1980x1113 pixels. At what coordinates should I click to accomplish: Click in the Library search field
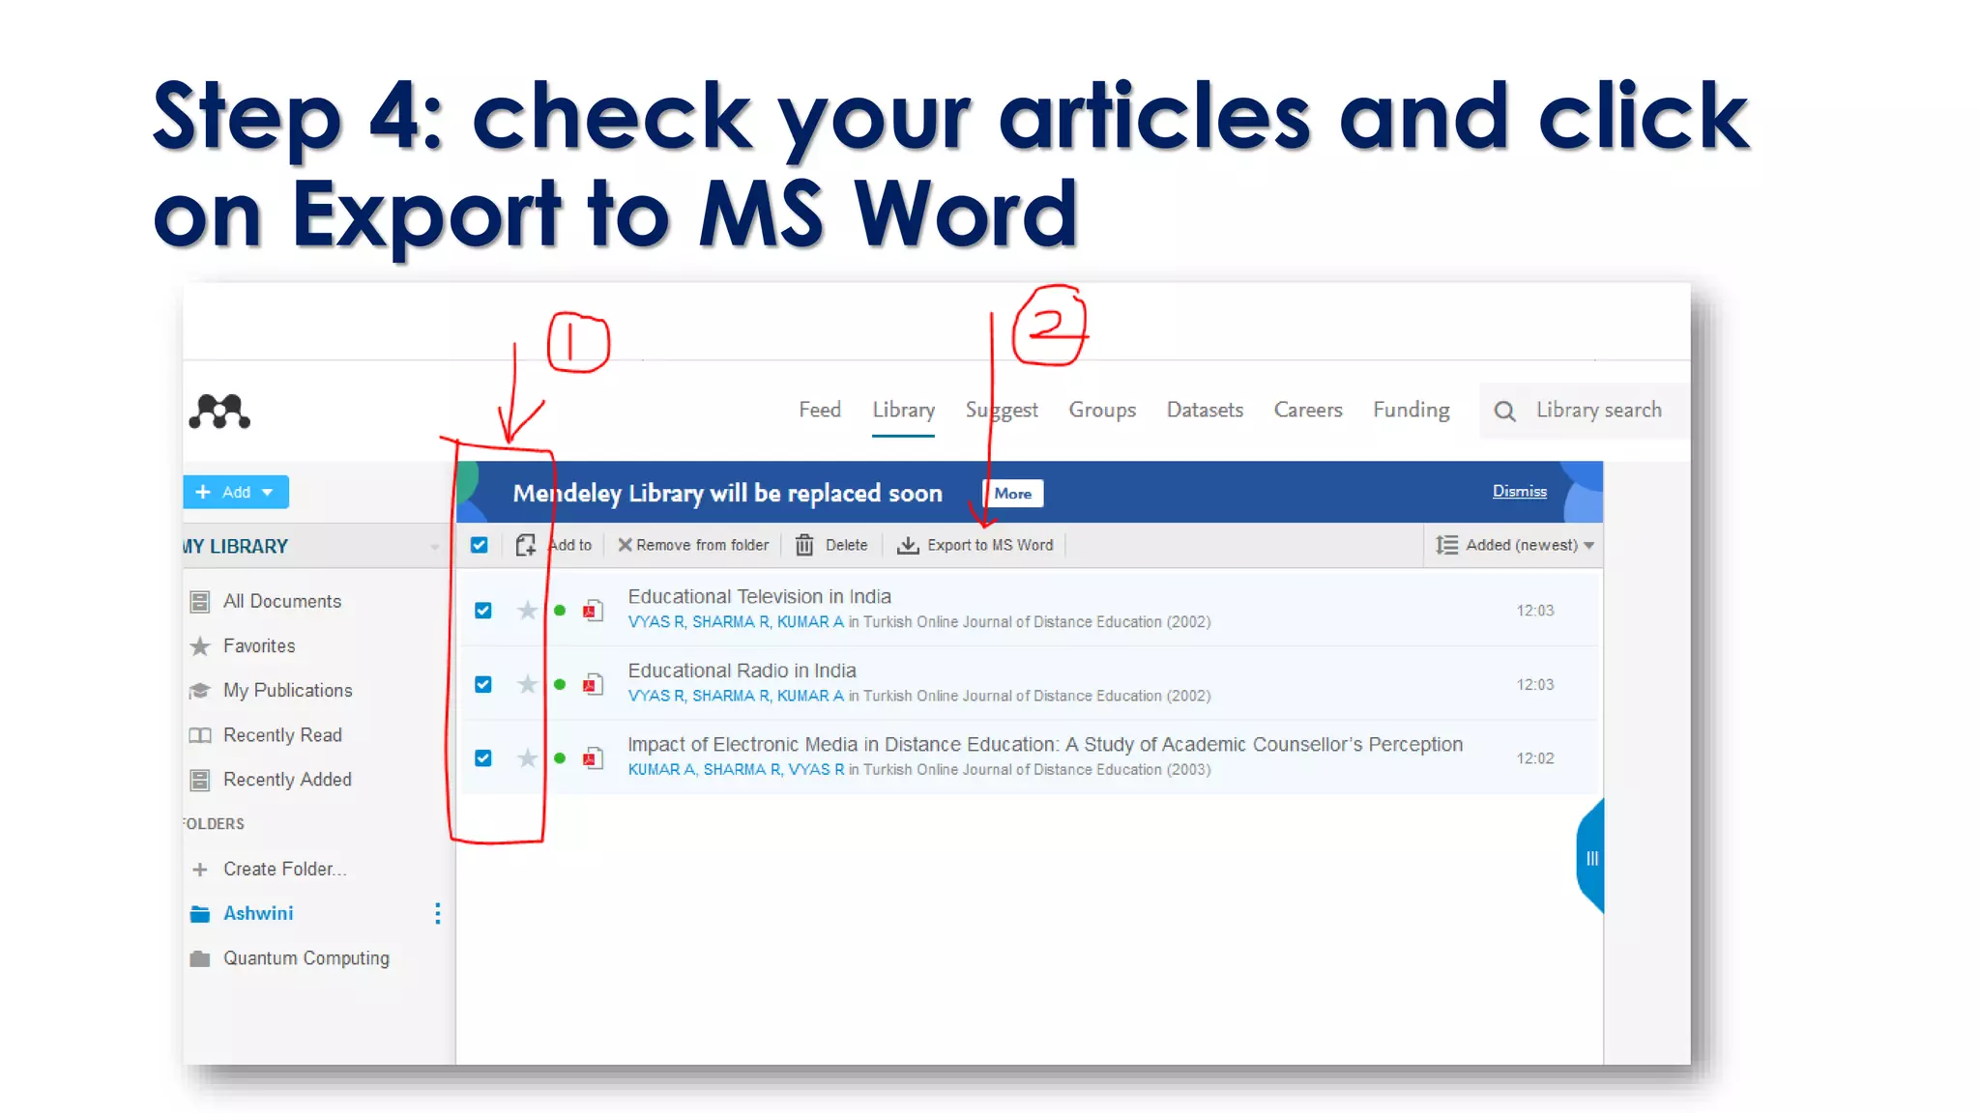[x=1599, y=410]
